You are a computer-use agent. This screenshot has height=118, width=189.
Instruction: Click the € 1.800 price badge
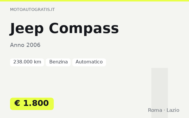pyautogui.click(x=32, y=104)
